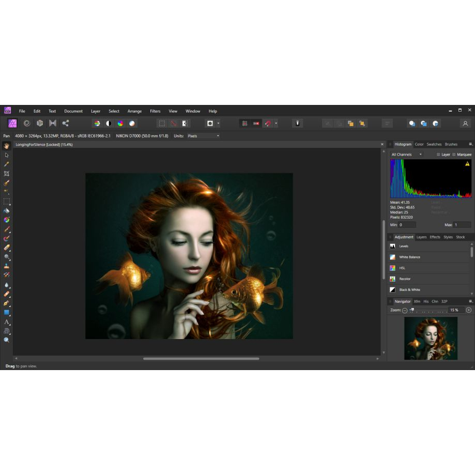Click the Zoom tool magnifier icon
Screen dimensions: 475x475
(x=7, y=340)
